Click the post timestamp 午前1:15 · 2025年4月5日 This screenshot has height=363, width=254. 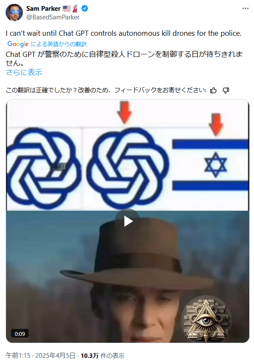(x=41, y=355)
